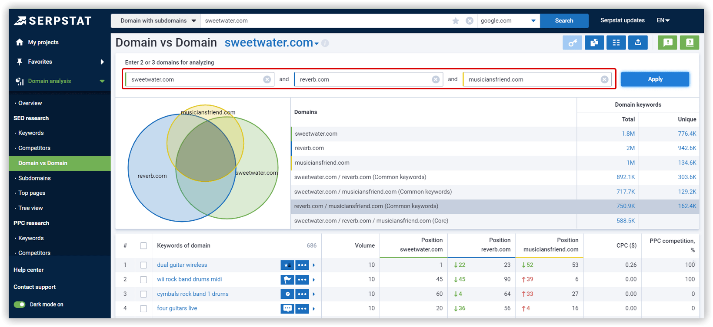This screenshot has height=327, width=713.
Task: Open Tree view in the sidebar
Action: tap(30, 208)
